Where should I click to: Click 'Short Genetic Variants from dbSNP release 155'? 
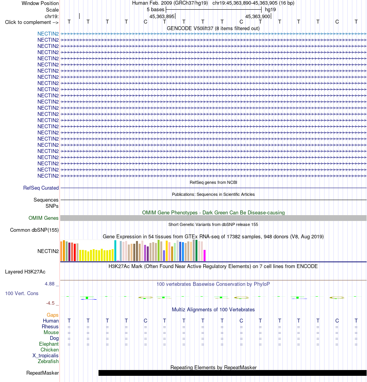click(x=213, y=224)
